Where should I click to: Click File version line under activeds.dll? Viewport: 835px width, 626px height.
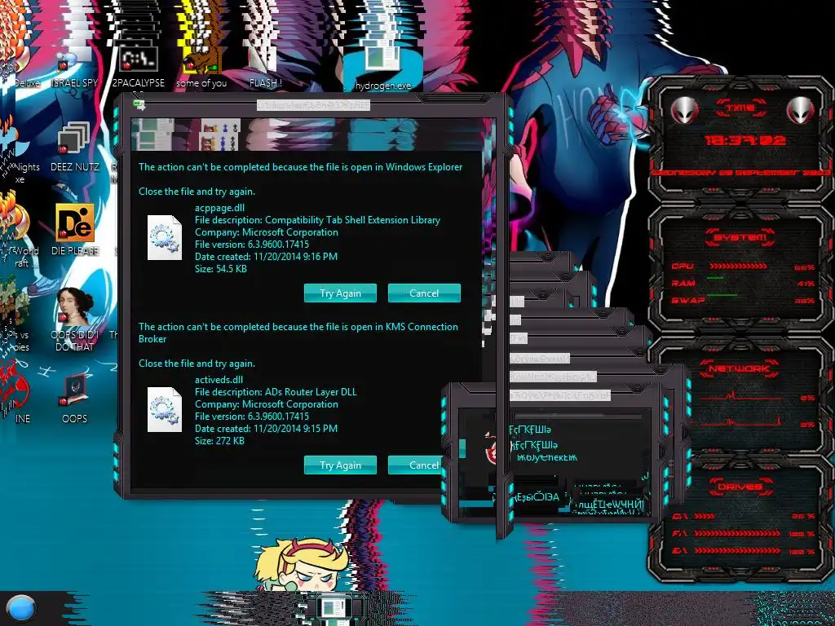click(252, 417)
